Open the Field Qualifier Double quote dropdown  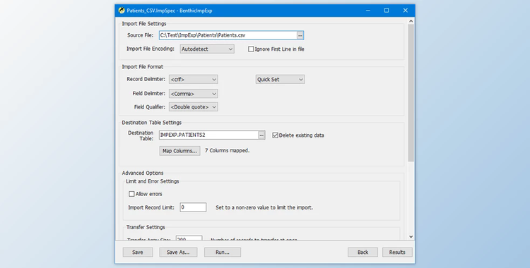point(194,107)
